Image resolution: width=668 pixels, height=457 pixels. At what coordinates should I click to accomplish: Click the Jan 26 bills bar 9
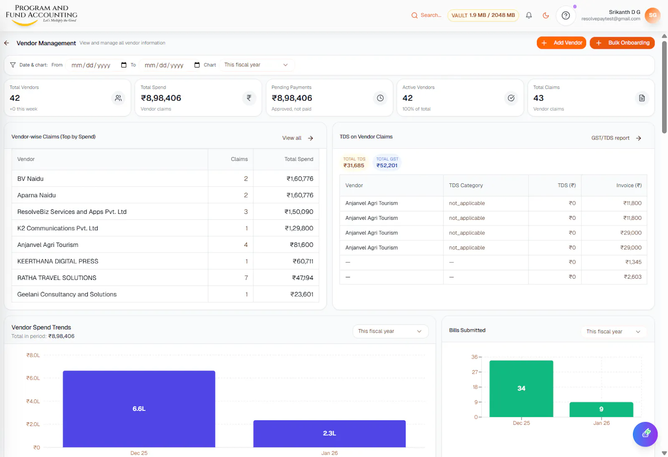pyautogui.click(x=601, y=409)
